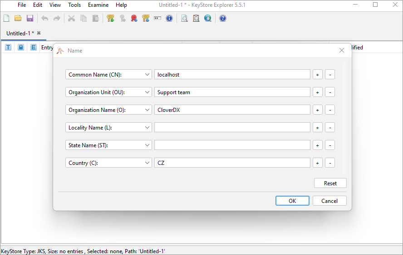This screenshot has width=403, height=255.
Task: Click the Import Trusted Certificate red seal icon
Action: pos(134,19)
